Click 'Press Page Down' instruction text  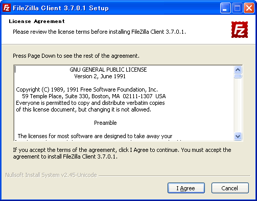[x=76, y=56]
